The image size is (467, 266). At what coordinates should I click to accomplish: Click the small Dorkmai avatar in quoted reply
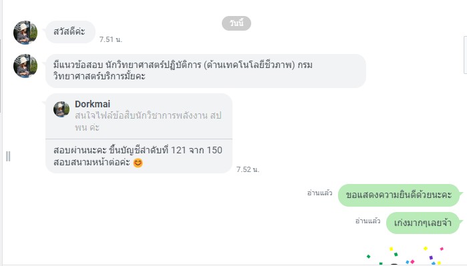(x=61, y=109)
